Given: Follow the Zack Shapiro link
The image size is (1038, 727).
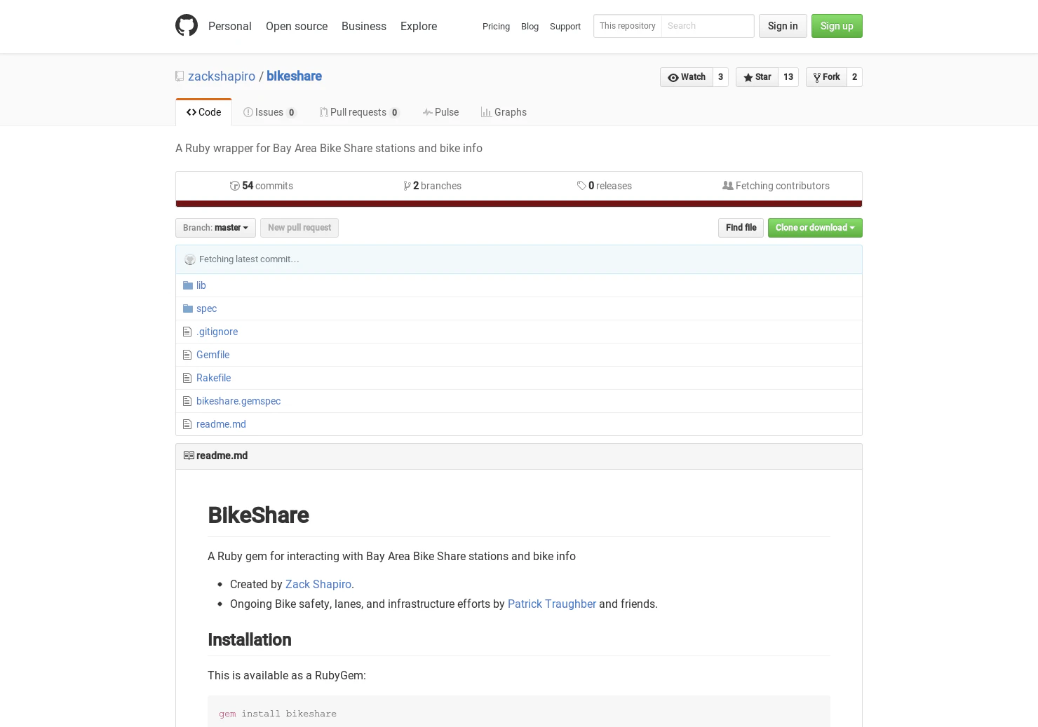Looking at the screenshot, I should (318, 584).
